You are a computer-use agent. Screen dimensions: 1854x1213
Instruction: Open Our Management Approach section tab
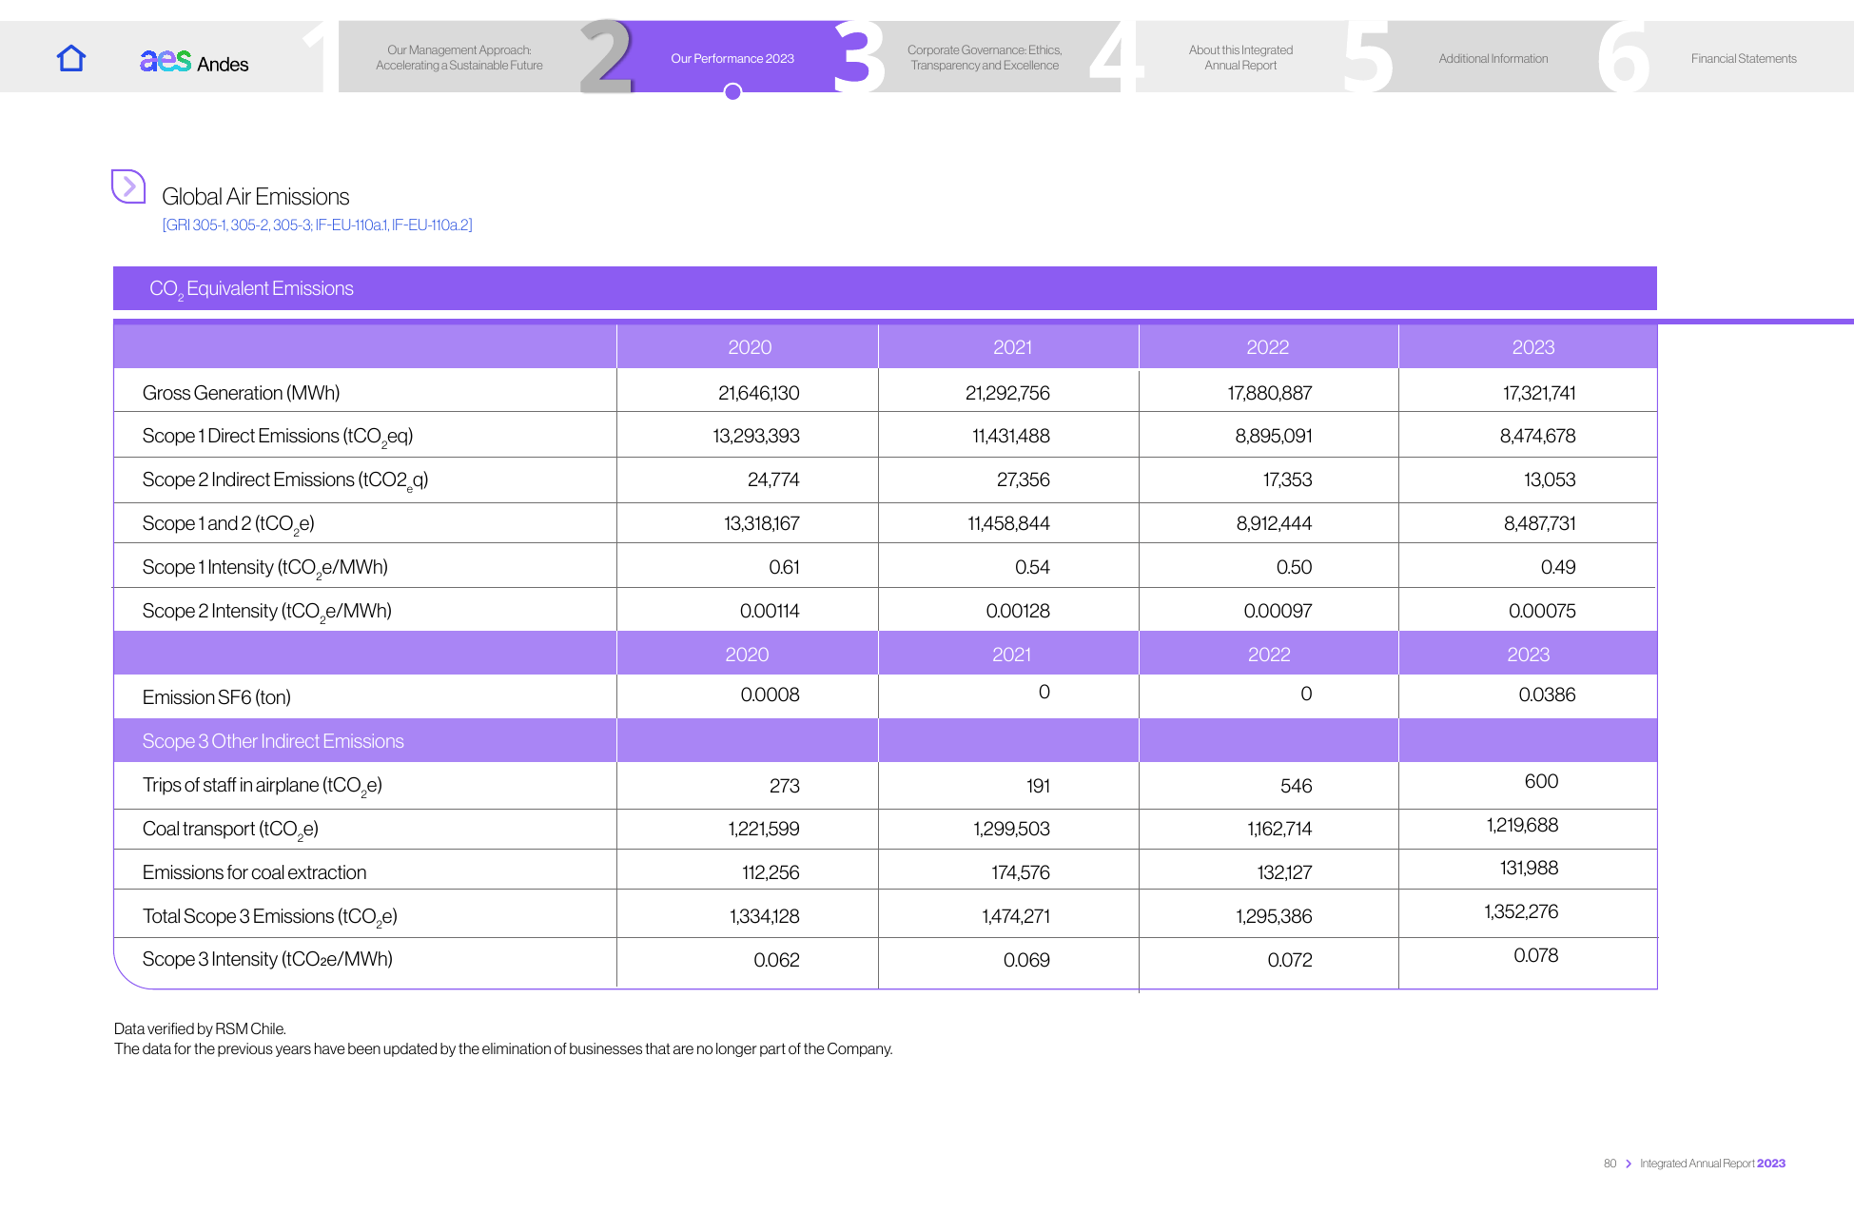click(459, 57)
